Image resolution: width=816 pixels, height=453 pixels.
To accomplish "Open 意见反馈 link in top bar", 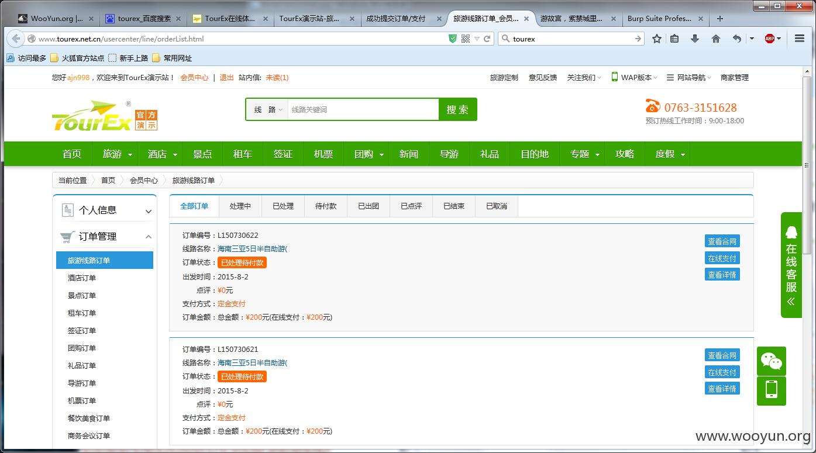I will pos(543,77).
